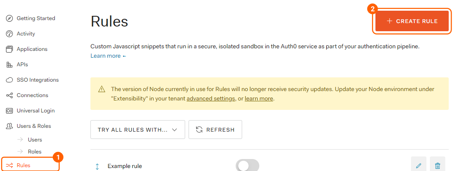The image size is (453, 171).
Task: Click the Applications window icon
Action: coord(9,49)
